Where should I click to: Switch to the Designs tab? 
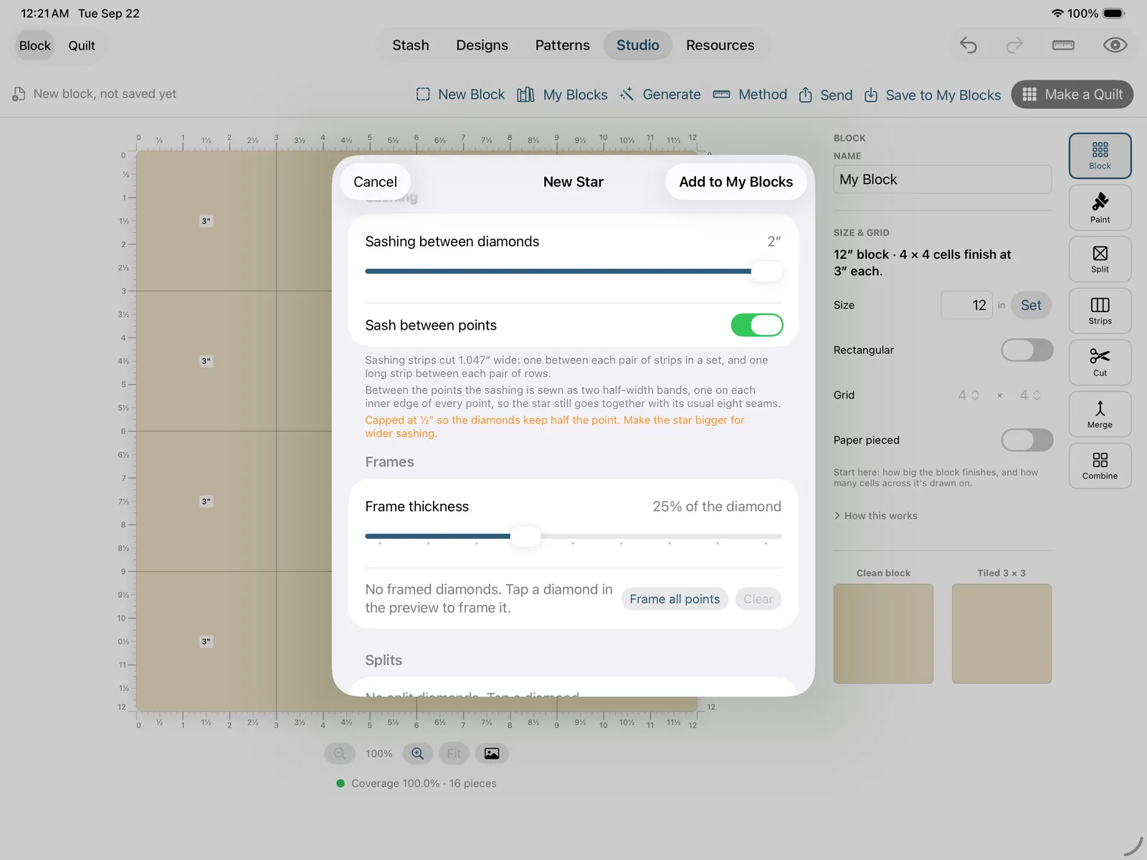(x=482, y=45)
